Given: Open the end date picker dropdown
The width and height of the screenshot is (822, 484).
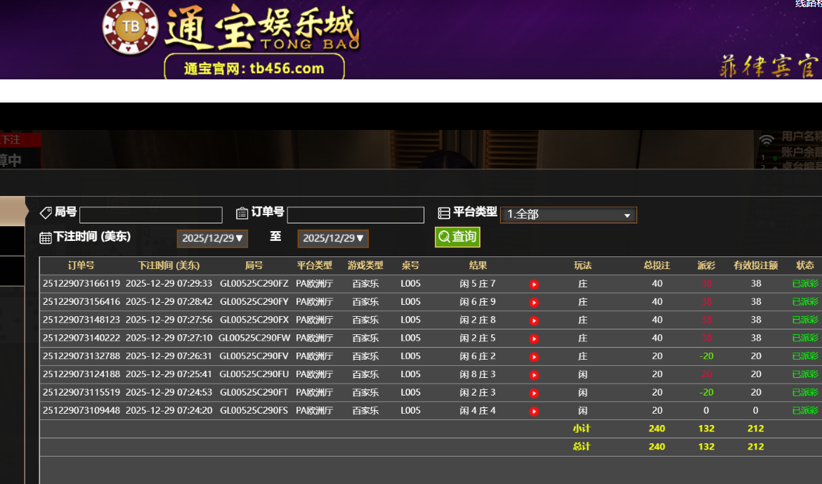Looking at the screenshot, I should [333, 238].
